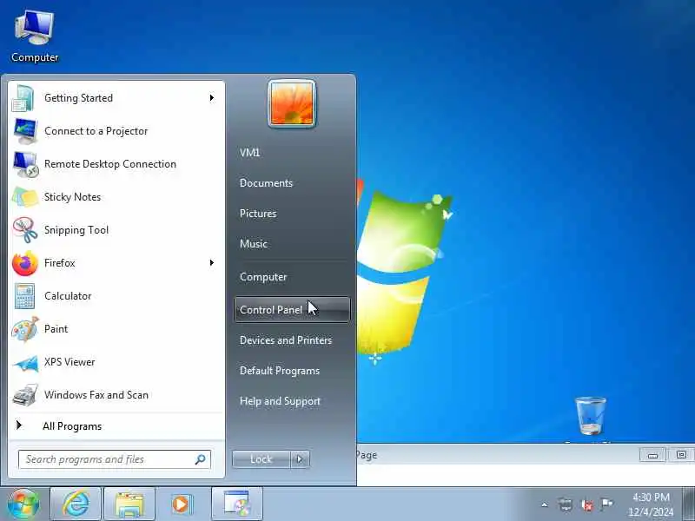
Task: Open the Calculator icon
Action: tap(24, 296)
